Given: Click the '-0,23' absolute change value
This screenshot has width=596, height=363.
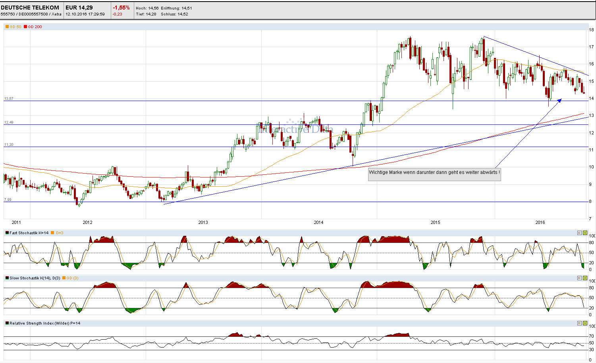Looking at the screenshot, I should [x=118, y=14].
